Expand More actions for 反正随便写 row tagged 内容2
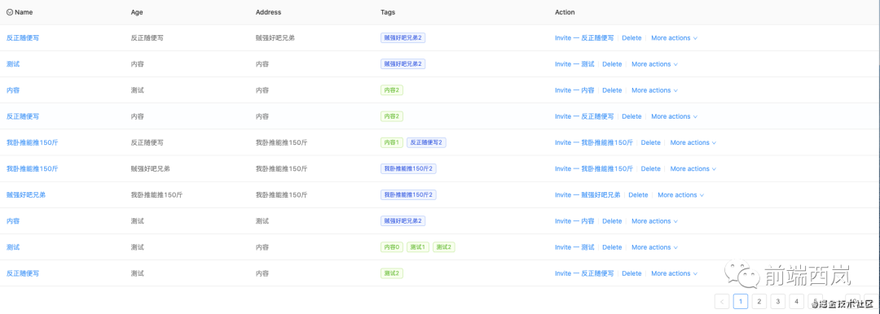This screenshot has width=880, height=314. (674, 116)
